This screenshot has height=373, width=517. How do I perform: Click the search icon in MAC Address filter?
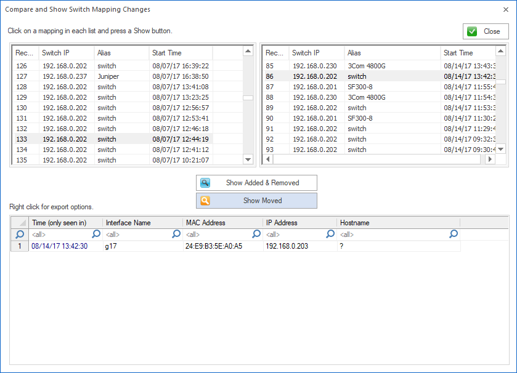(x=256, y=234)
